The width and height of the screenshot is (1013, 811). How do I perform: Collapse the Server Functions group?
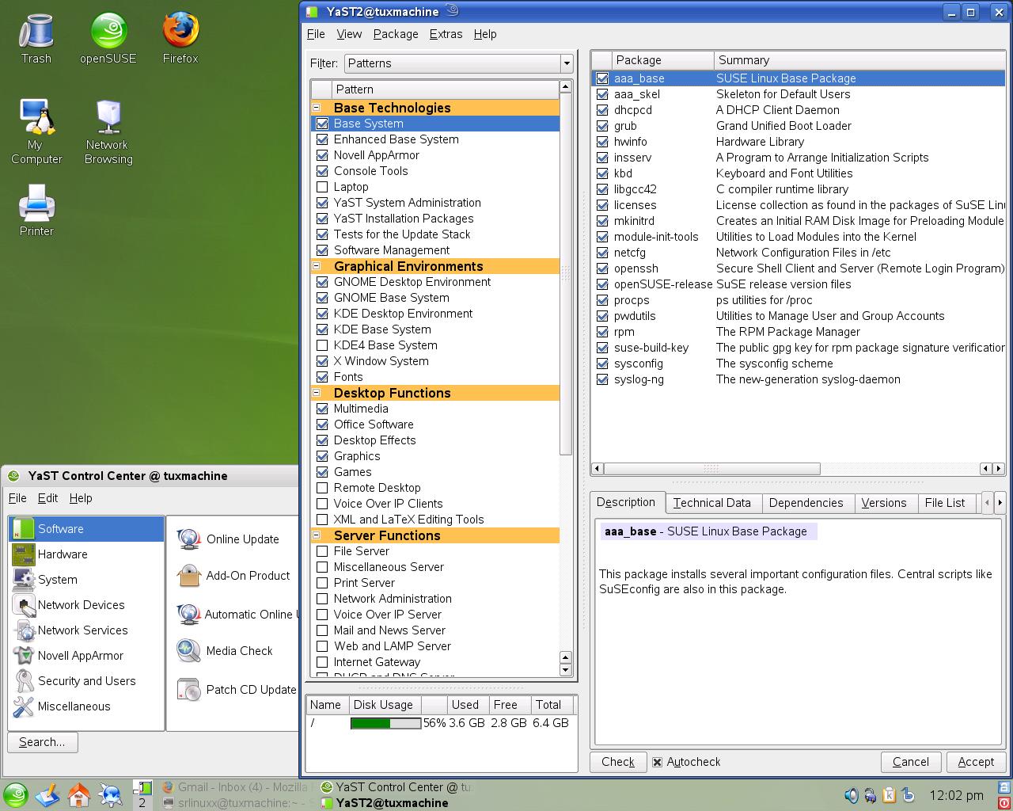pos(317,535)
